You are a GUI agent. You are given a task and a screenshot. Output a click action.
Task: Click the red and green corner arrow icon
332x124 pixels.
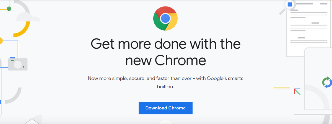pos(297,92)
